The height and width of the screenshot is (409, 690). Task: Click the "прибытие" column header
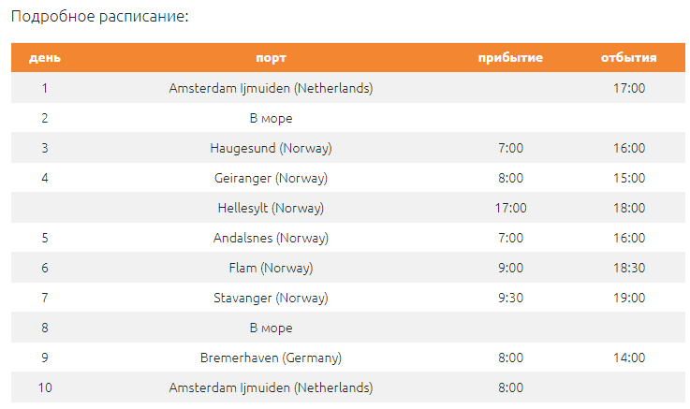pyautogui.click(x=510, y=58)
